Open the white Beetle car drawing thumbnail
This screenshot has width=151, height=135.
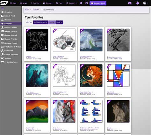click(64, 40)
